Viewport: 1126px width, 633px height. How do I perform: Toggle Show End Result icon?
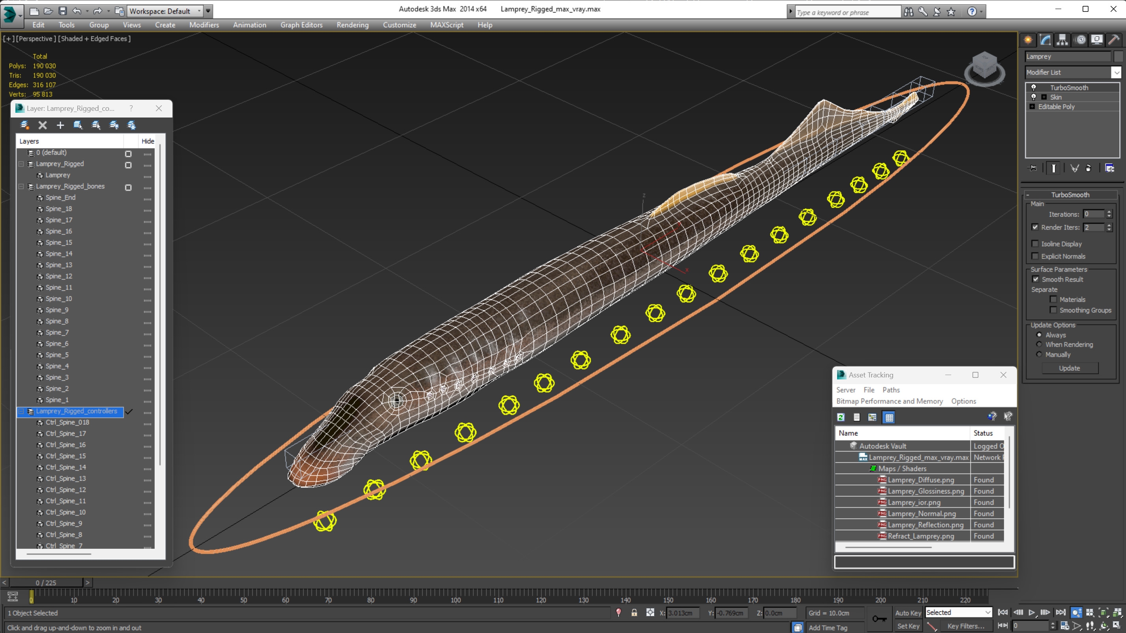click(x=1053, y=168)
